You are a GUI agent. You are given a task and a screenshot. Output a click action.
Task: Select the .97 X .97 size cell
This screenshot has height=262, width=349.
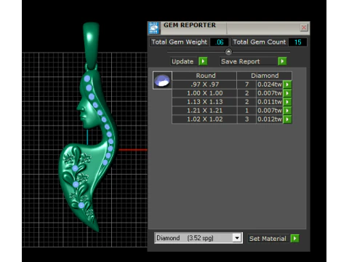click(x=204, y=84)
